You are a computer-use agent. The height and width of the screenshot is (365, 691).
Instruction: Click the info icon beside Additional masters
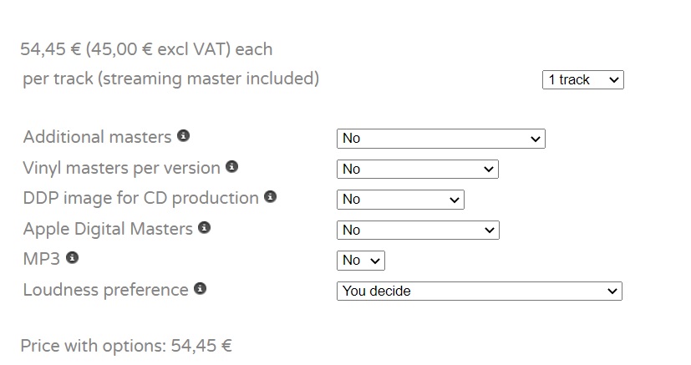tap(184, 136)
